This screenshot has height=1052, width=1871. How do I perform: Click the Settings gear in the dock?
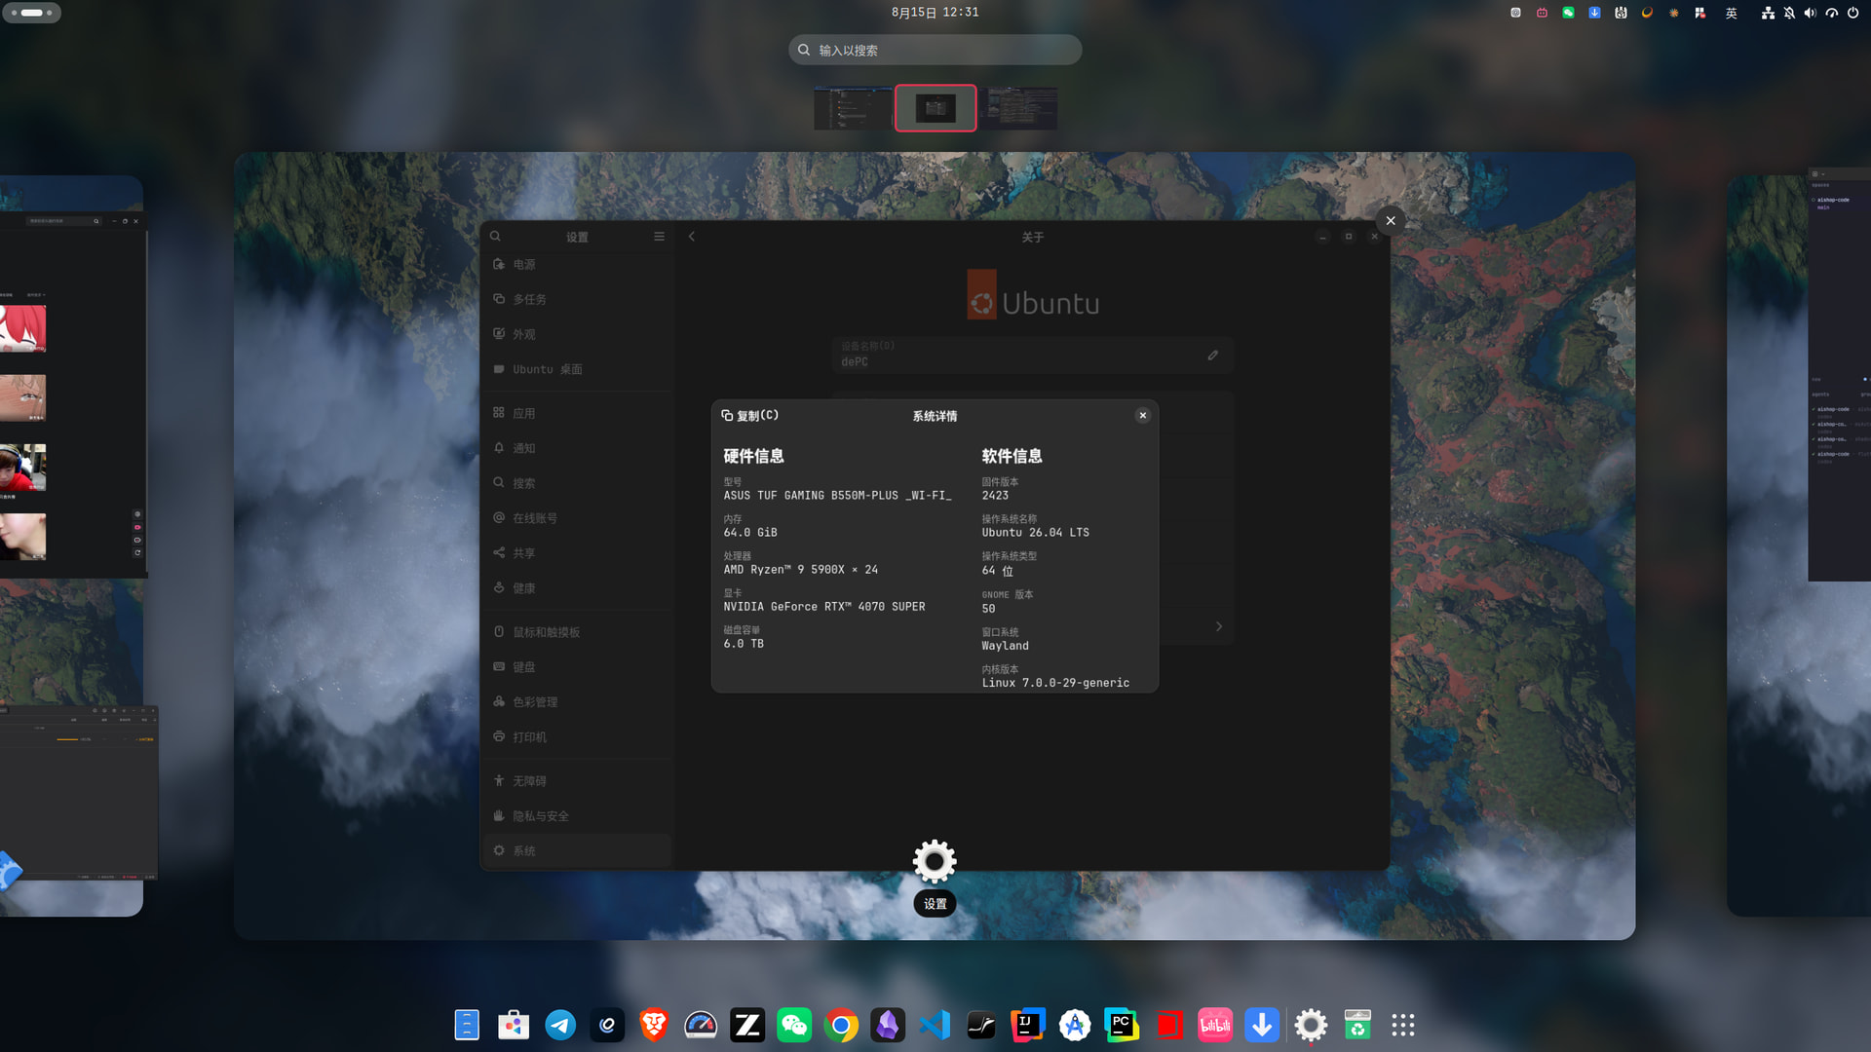[x=1311, y=1025]
